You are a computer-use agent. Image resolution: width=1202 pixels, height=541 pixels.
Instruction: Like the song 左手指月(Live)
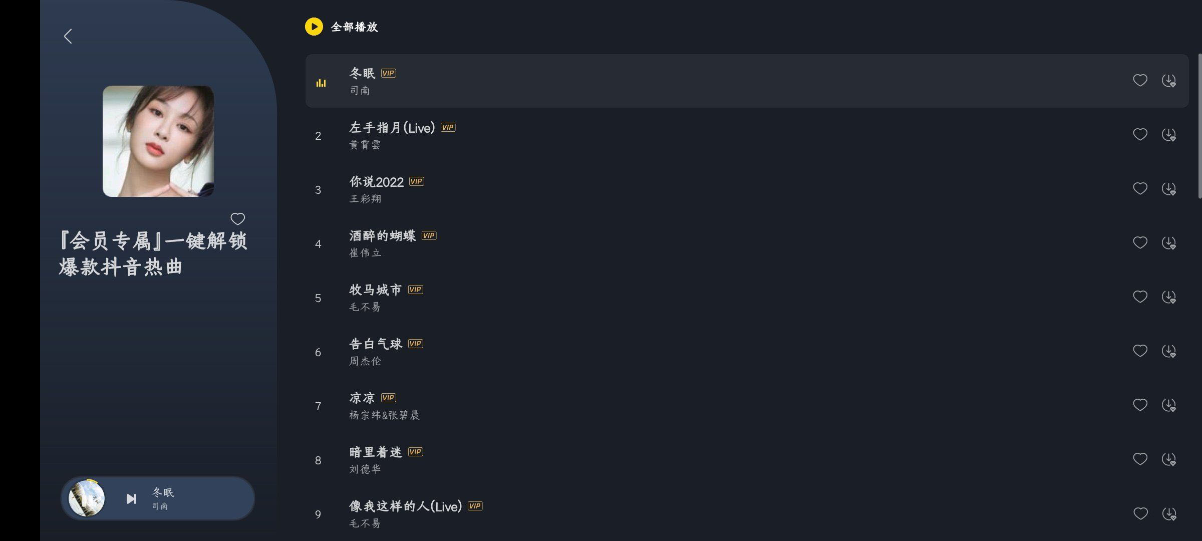pos(1140,134)
